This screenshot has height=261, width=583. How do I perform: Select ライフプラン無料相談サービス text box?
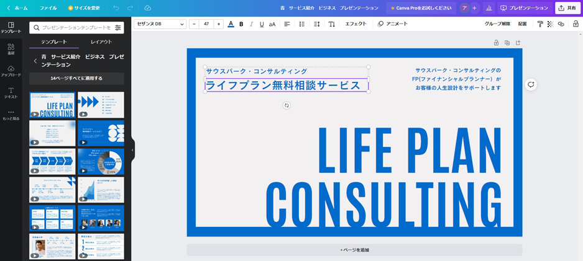(287, 86)
